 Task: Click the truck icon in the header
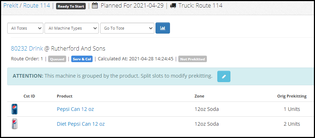(173, 6)
